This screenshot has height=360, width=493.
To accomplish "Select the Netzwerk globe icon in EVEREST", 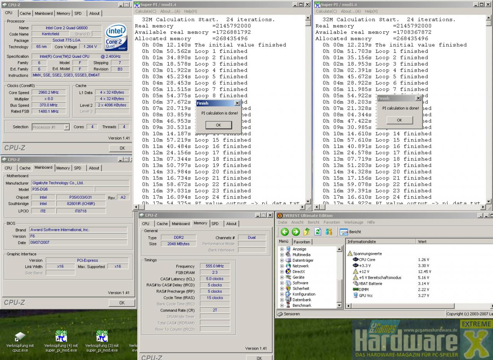I will click(x=288, y=266).
